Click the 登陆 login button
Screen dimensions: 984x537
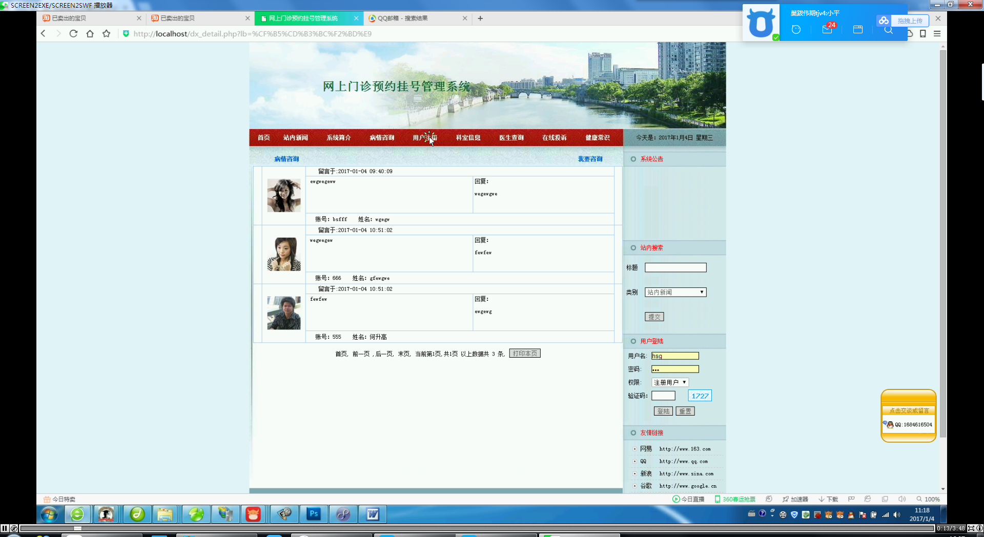(x=663, y=411)
